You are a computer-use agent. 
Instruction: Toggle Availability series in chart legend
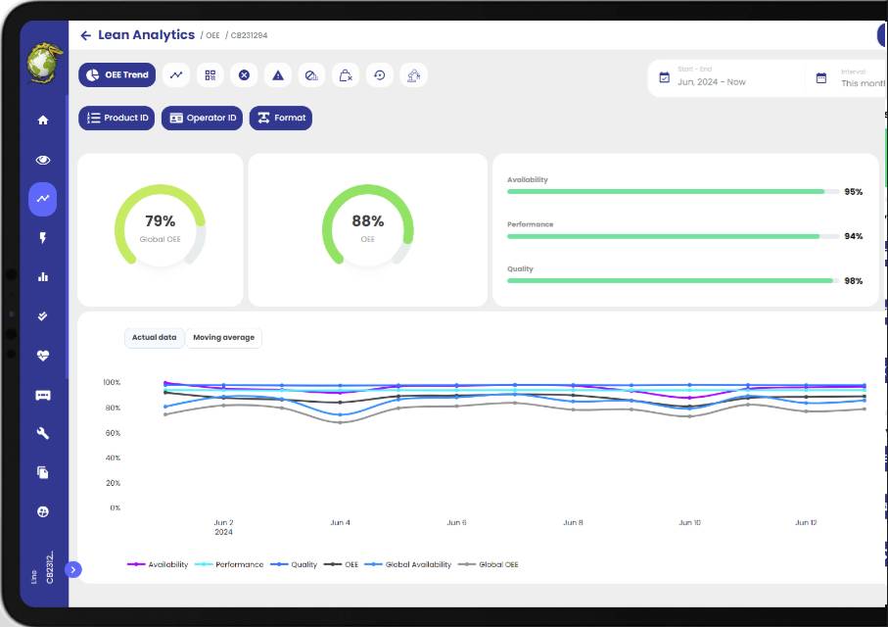(x=158, y=564)
